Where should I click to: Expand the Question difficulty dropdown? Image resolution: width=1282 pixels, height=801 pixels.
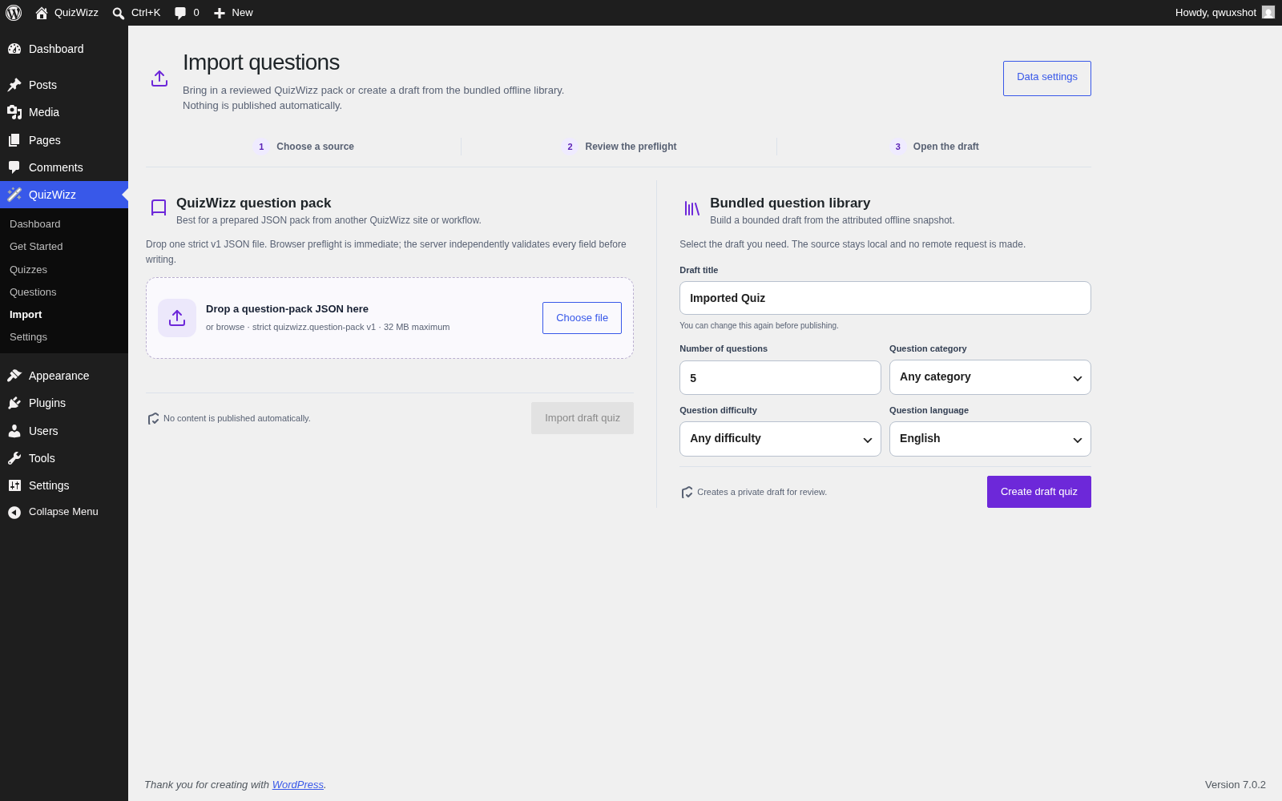pos(780,439)
